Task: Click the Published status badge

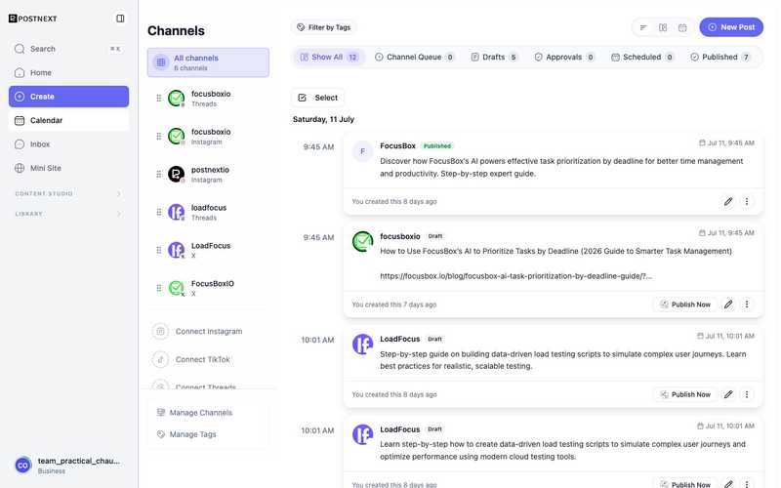Action: coord(436,145)
